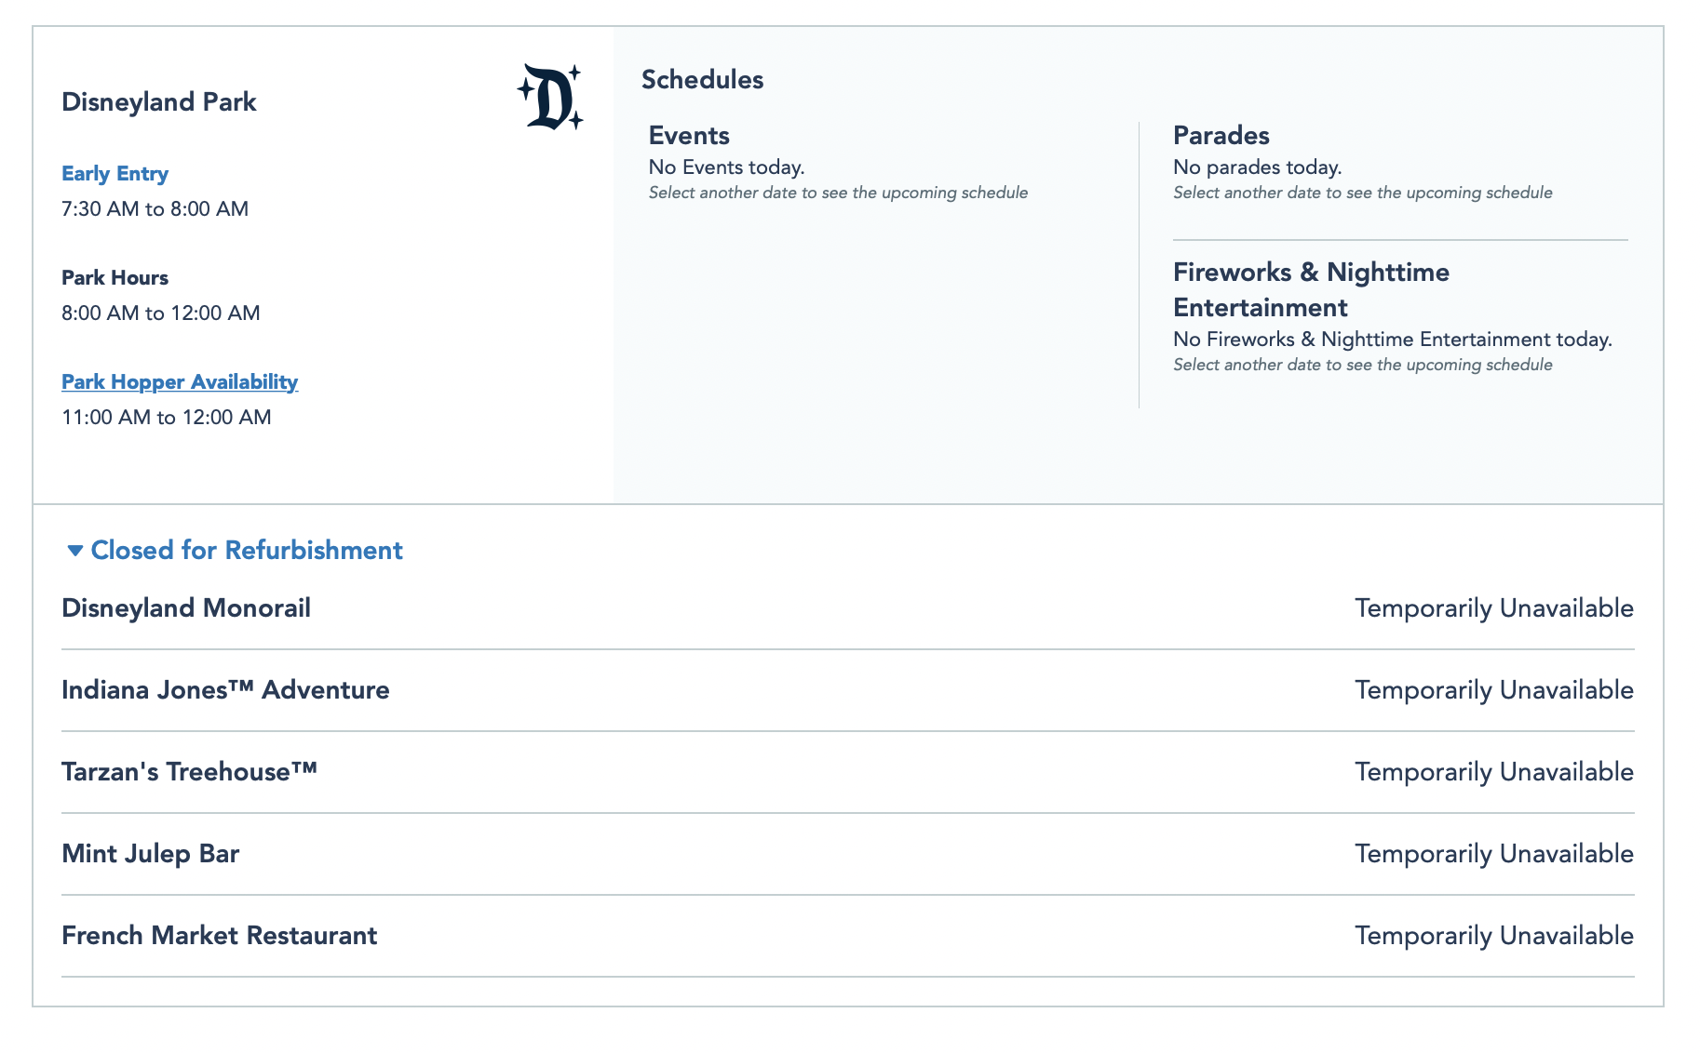This screenshot has height=1053, width=1700.
Task: Open the Park Hopper Availability link
Action: pos(180,382)
